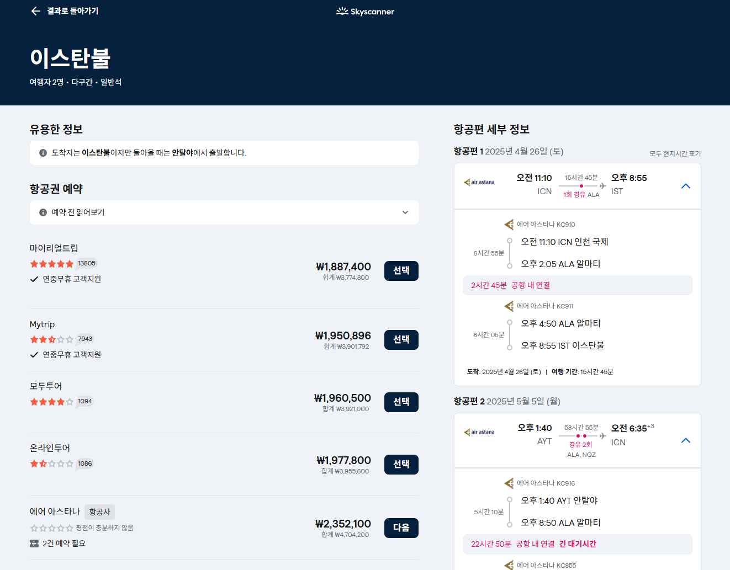Image resolution: width=730 pixels, height=570 pixels.
Task: Click 합계 ₩4,704,200 total price text
Action: coord(345,535)
